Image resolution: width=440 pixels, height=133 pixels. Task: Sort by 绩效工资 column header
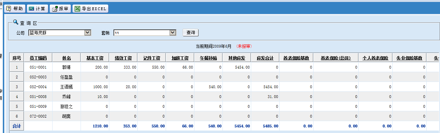point(123,58)
